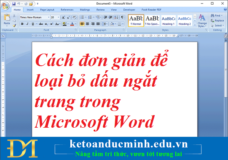Toggle Show/Hide paragraph marks

(122, 17)
